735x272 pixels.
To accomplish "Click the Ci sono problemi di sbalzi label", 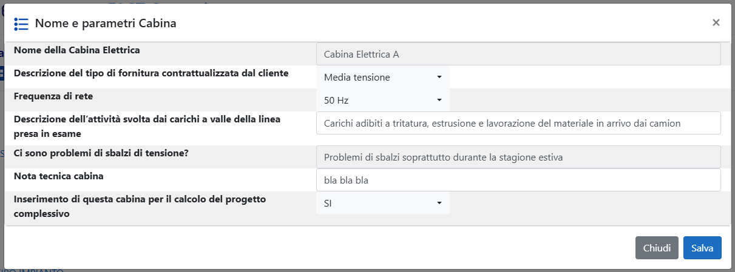I will click(x=101, y=153).
